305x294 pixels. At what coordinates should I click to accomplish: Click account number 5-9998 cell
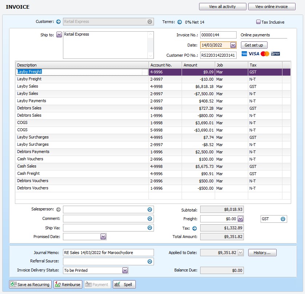[x=165, y=130]
